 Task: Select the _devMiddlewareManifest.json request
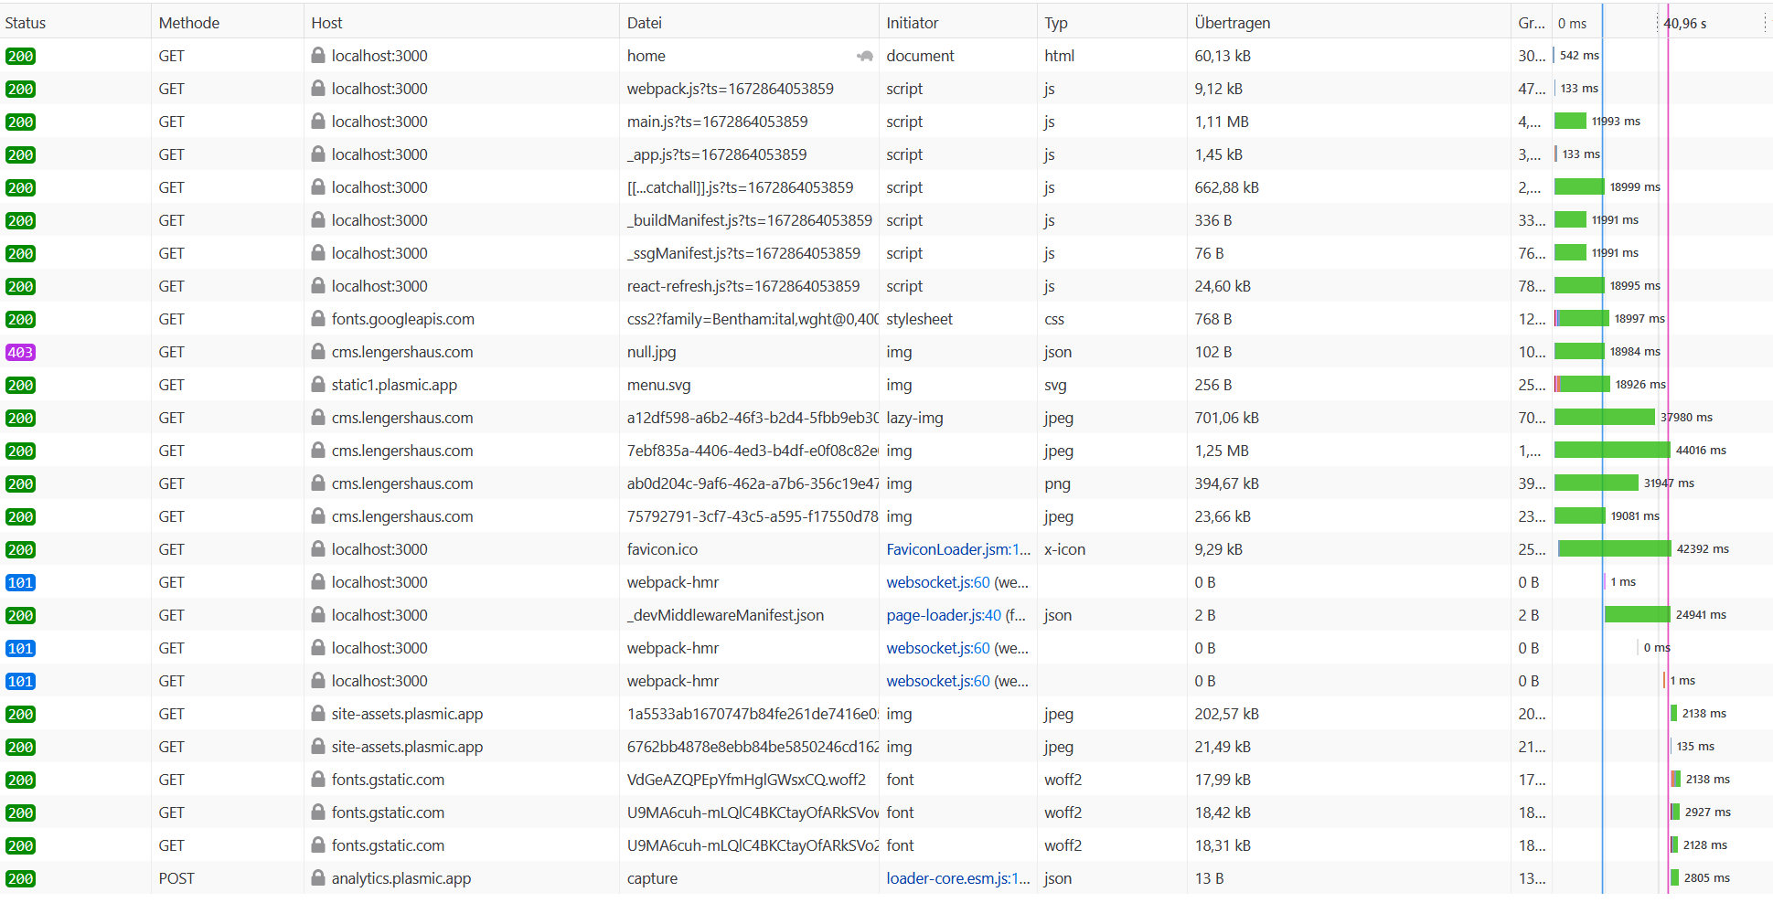coord(725,615)
